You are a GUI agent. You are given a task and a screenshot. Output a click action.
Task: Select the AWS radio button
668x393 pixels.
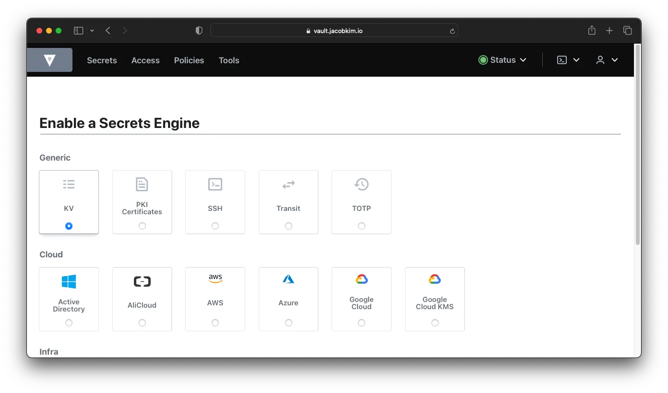pos(215,323)
